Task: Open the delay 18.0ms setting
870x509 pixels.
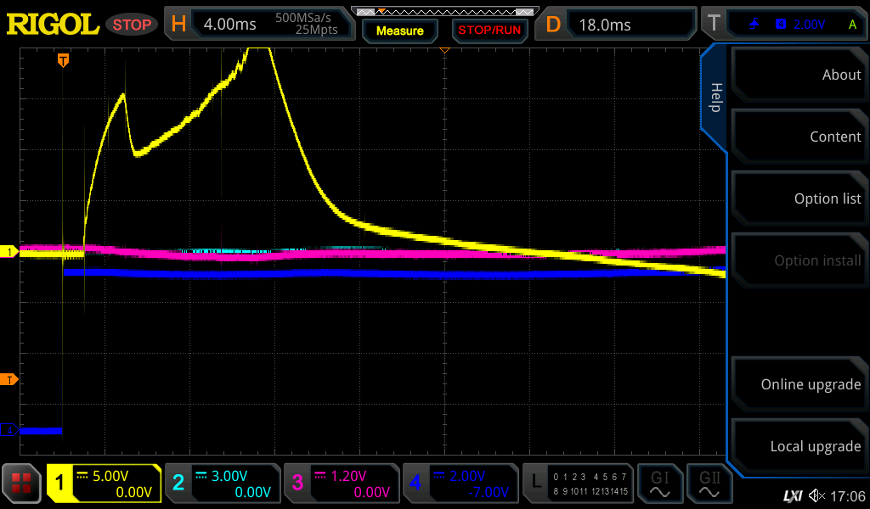Action: click(616, 24)
